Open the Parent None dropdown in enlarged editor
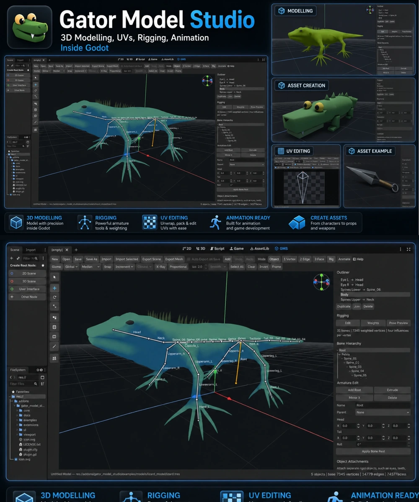Viewport: 419px width, 502px height. (382, 412)
